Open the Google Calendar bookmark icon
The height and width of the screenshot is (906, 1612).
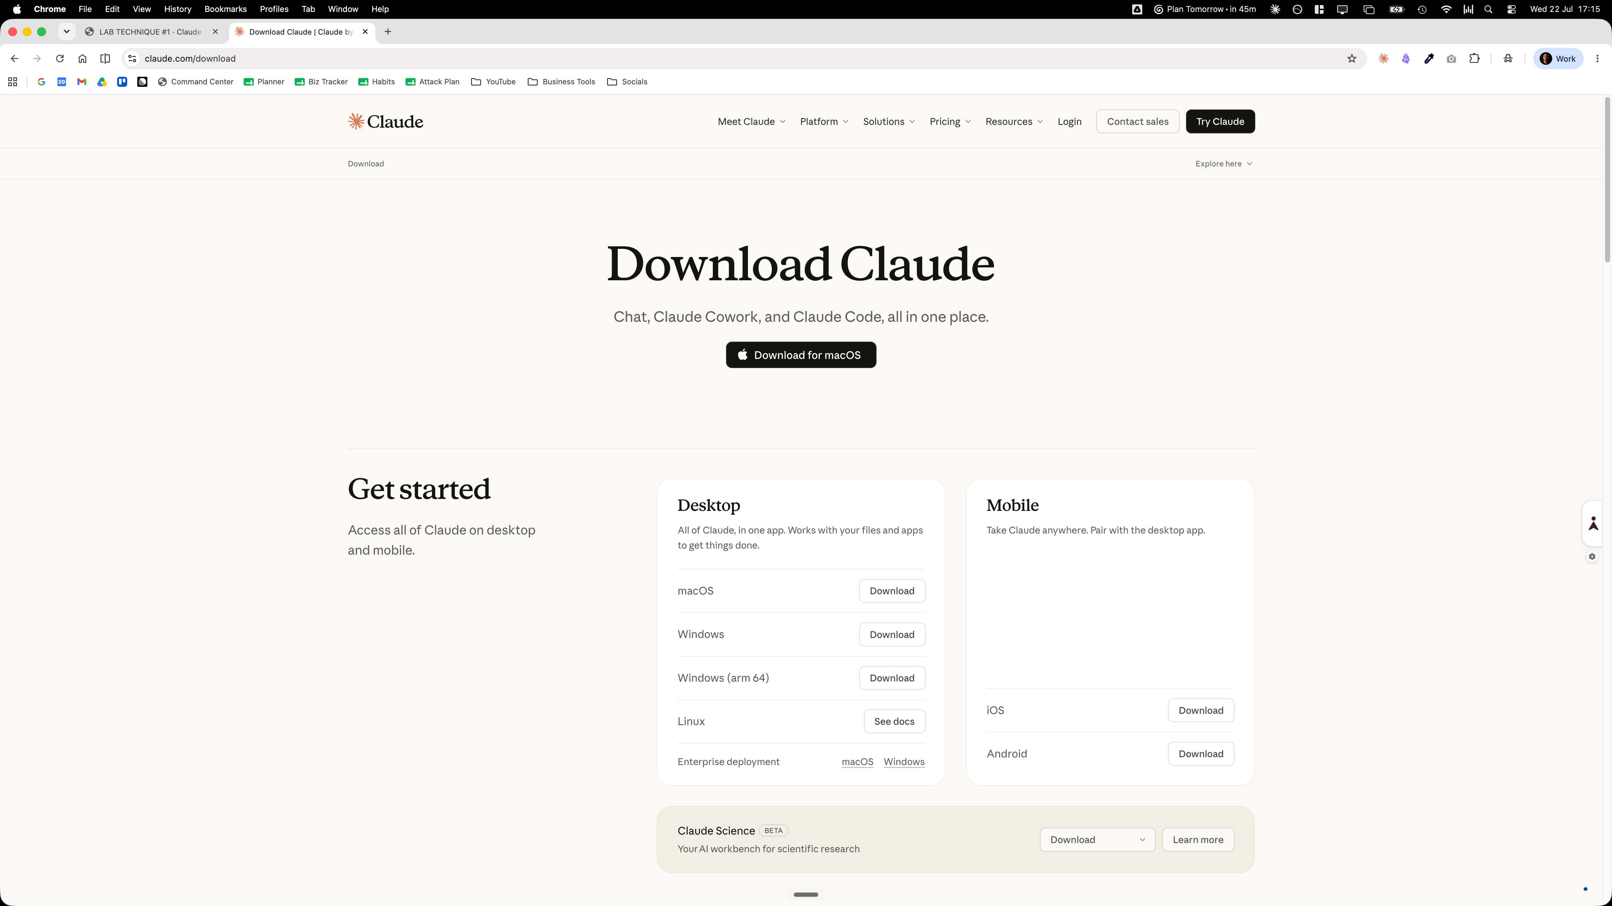(x=61, y=81)
